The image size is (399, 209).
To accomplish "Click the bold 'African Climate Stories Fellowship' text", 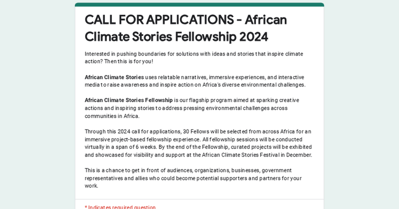I will 129,100.
